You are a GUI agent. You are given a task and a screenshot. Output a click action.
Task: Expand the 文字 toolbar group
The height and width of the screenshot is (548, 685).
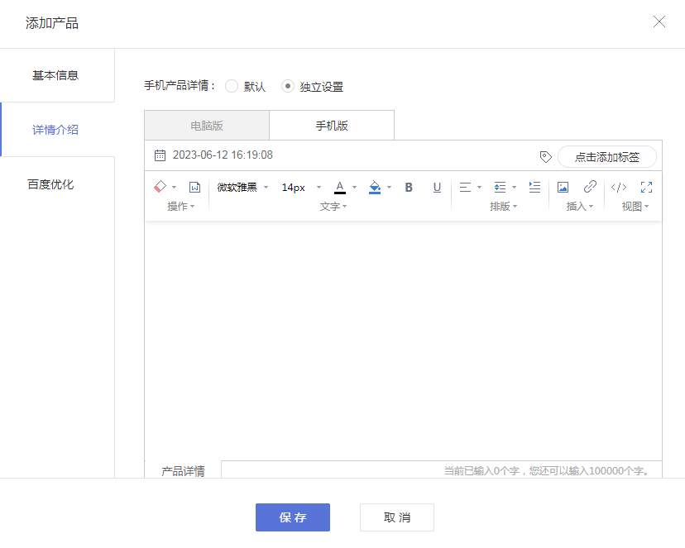coord(333,207)
